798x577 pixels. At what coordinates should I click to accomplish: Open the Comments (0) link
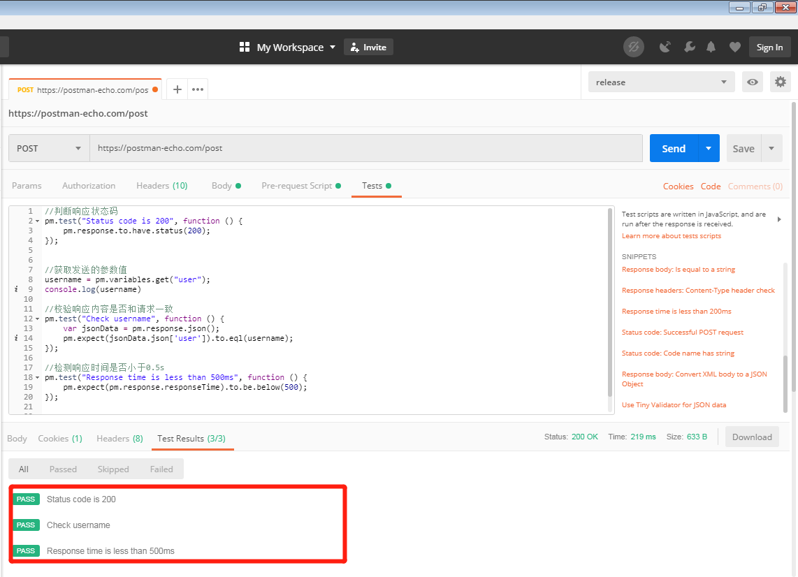[755, 187]
